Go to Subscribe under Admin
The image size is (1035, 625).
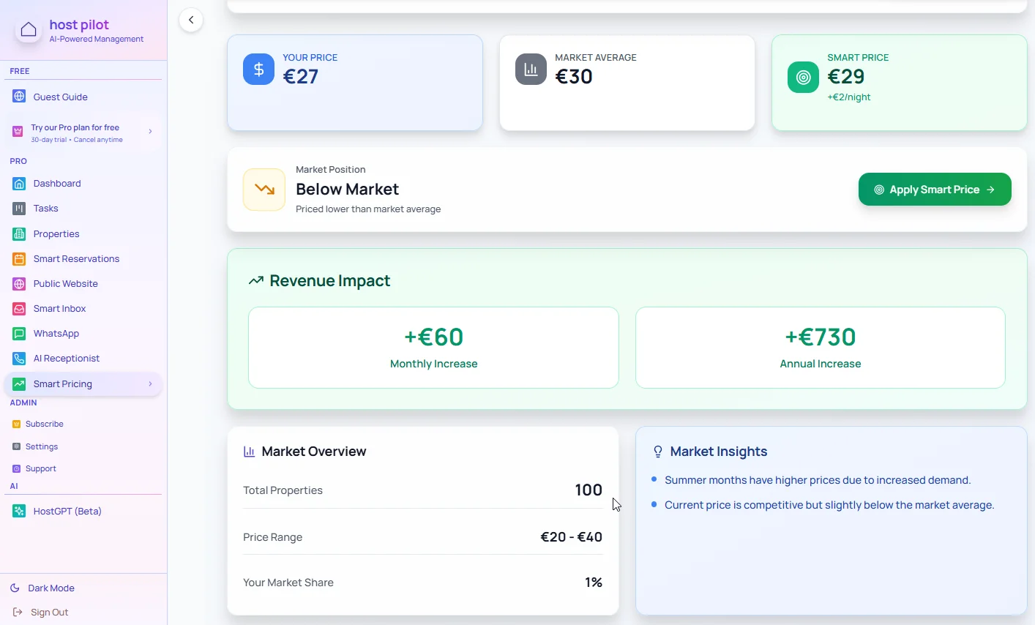[x=45, y=423]
